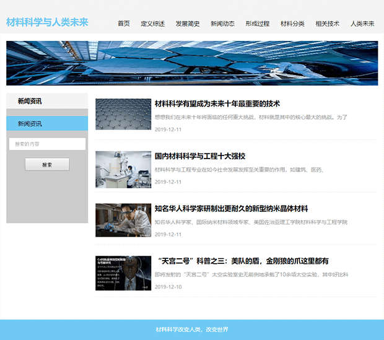Read the article 国内材料科学与工程十大强校
This screenshot has height=340, width=384.
tap(200, 156)
